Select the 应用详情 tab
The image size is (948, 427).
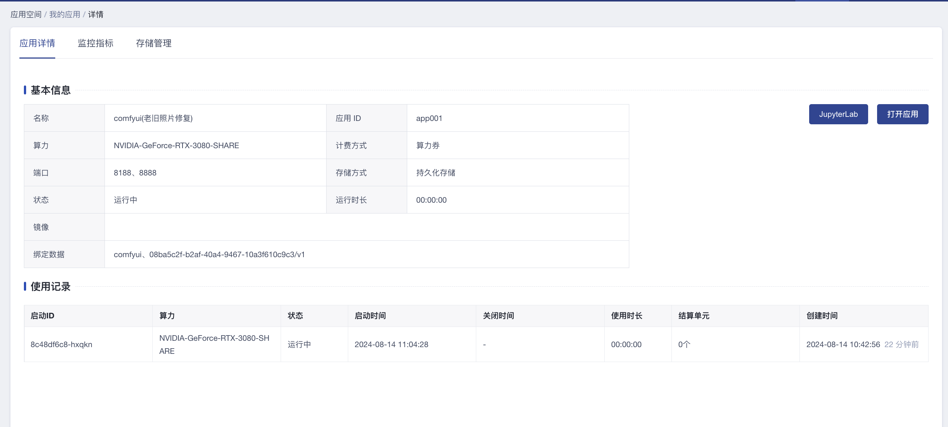pos(37,43)
